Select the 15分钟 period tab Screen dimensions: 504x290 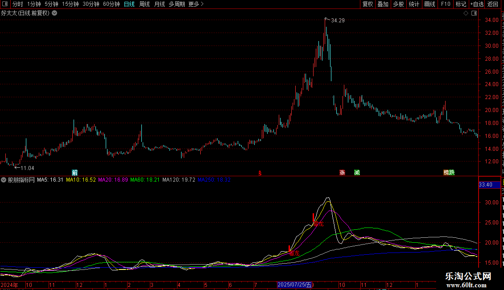pos(70,4)
